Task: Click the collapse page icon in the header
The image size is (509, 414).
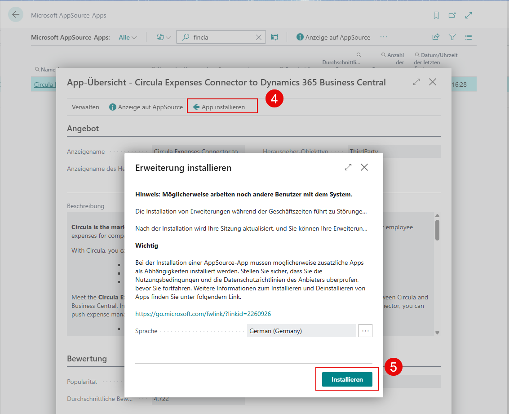Action: (x=469, y=15)
